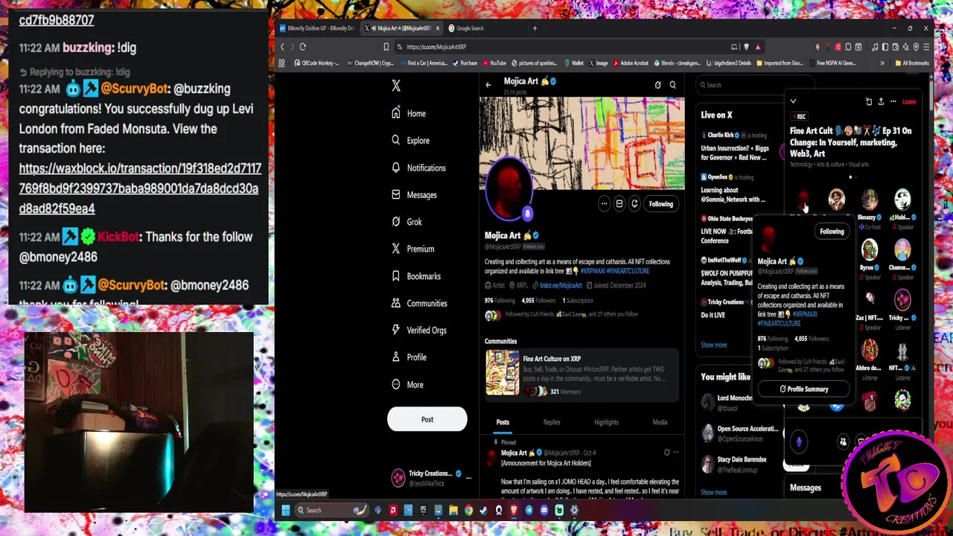This screenshot has width=953, height=536.
Task: Open the linktr.ee/MojicaArt link
Action: tap(561, 285)
